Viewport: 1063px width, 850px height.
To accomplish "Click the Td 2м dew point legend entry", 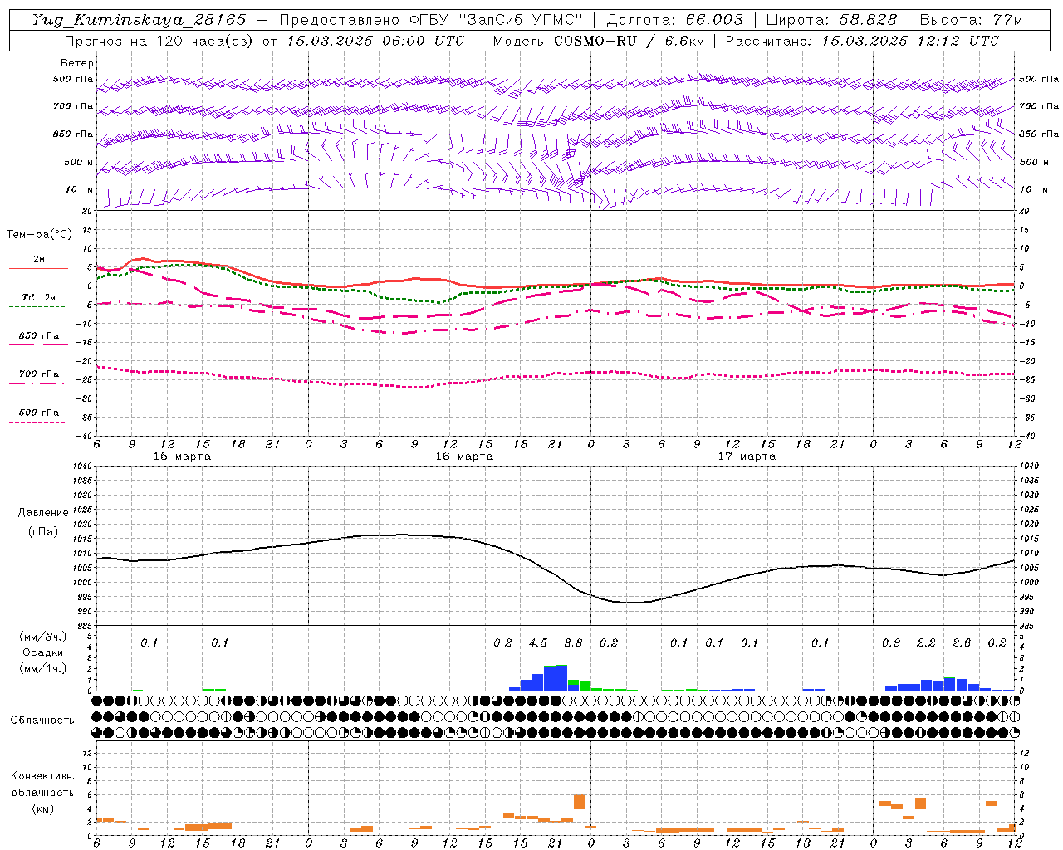I will click(39, 297).
